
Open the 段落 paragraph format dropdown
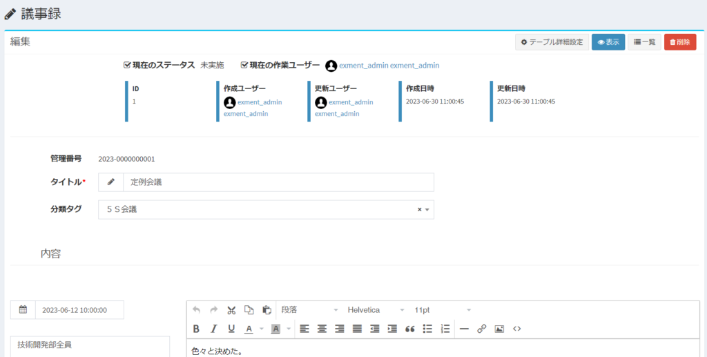[x=310, y=310]
